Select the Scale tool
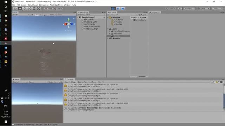225x126 pixels. (29, 9)
